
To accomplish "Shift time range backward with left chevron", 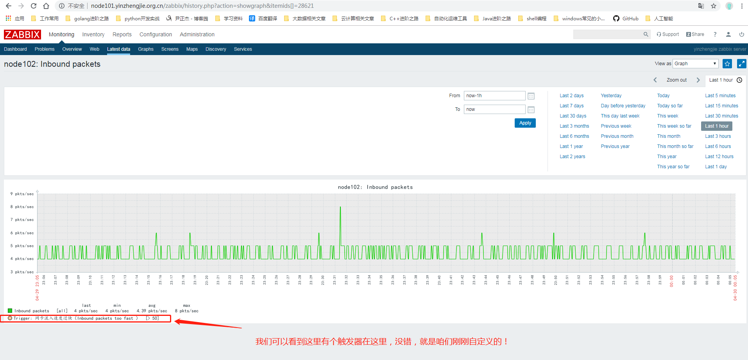I will coord(655,80).
